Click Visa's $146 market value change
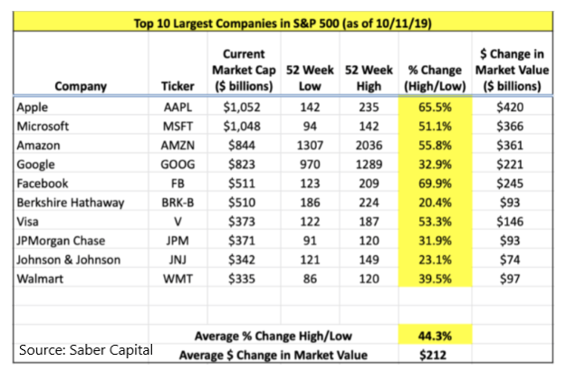The width and height of the screenshot is (566, 371). pyautogui.click(x=510, y=222)
